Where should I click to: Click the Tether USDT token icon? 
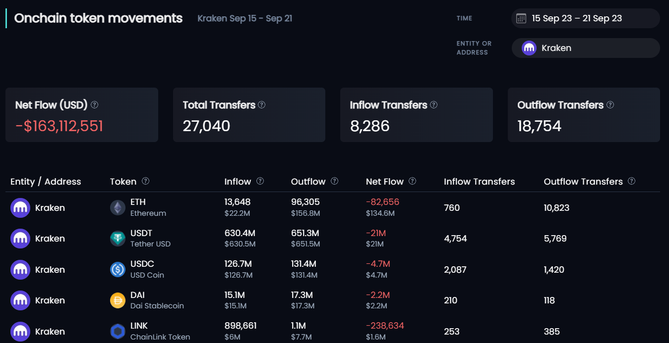click(x=118, y=239)
